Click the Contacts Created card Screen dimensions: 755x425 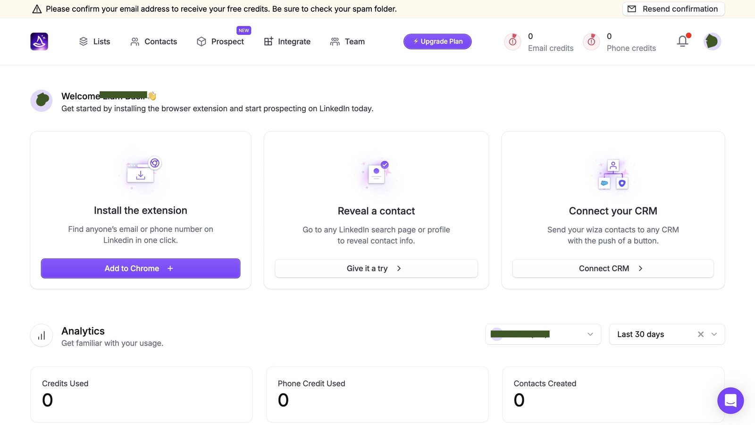(613, 394)
